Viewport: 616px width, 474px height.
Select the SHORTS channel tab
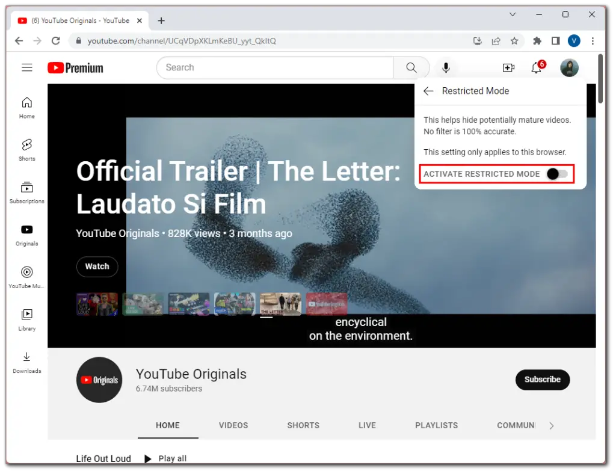(x=303, y=426)
